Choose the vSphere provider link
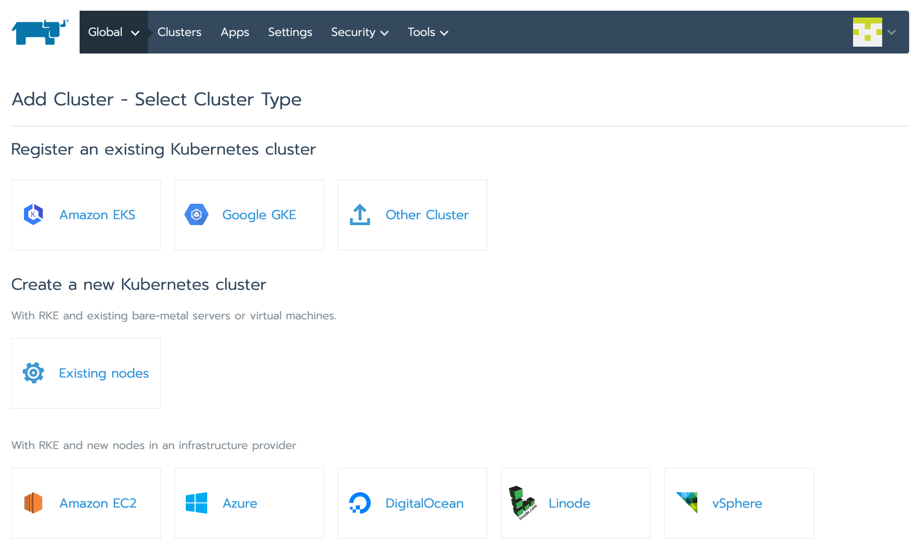 737,503
